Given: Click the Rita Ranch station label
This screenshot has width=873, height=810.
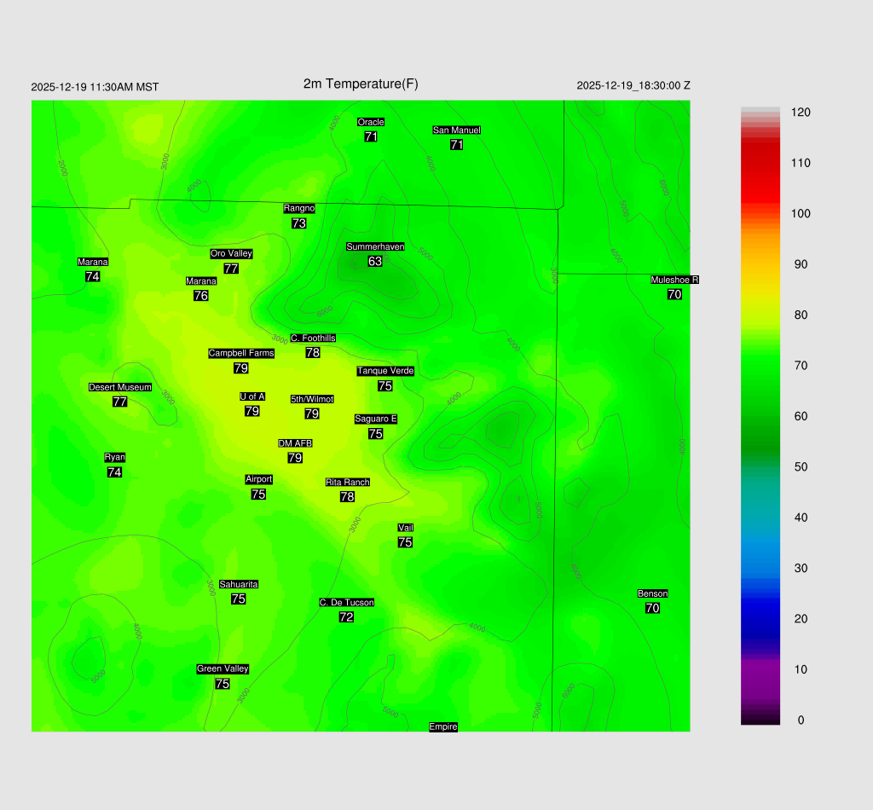Looking at the screenshot, I should point(348,483).
